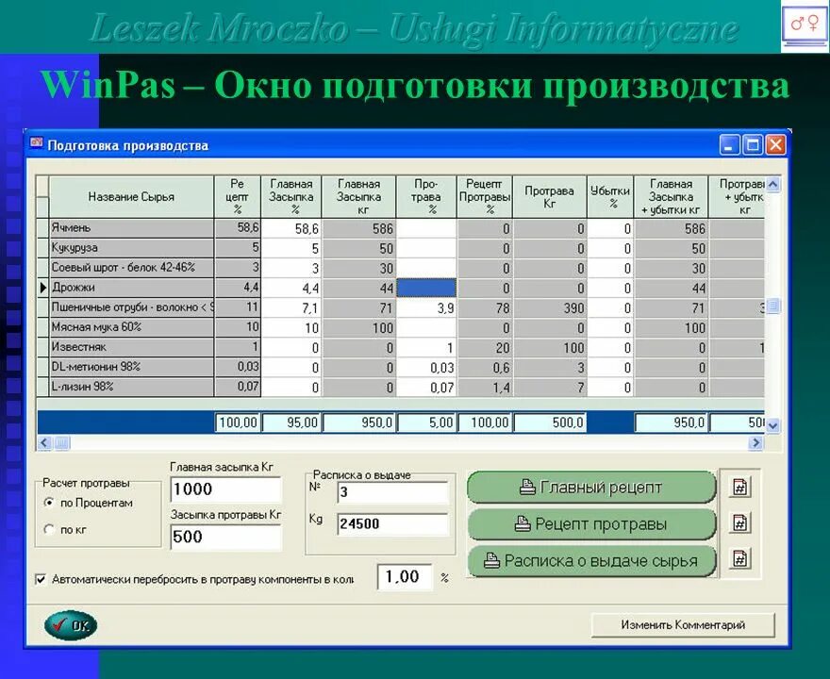Select the Ячмень row name
This screenshot has width=830, height=679.
(131, 228)
